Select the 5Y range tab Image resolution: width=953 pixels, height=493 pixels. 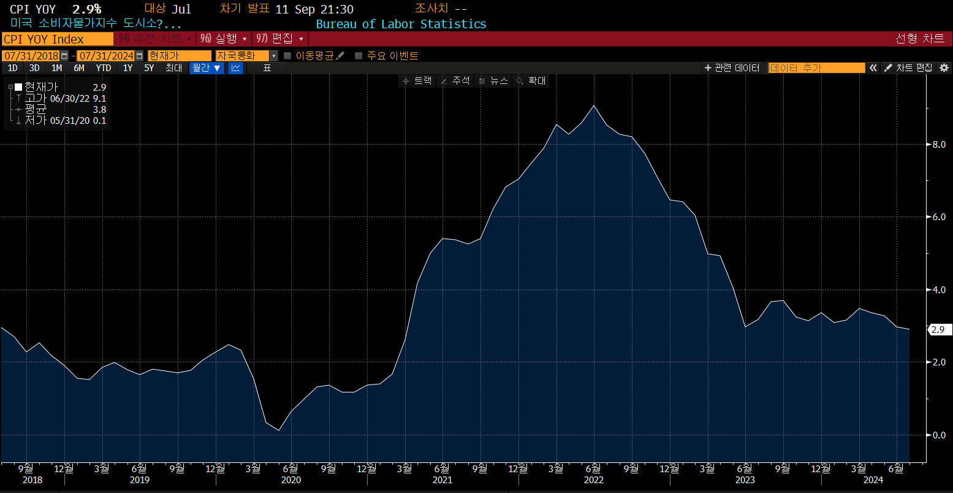pos(149,68)
